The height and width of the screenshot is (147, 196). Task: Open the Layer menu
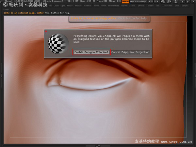pos(56,6)
